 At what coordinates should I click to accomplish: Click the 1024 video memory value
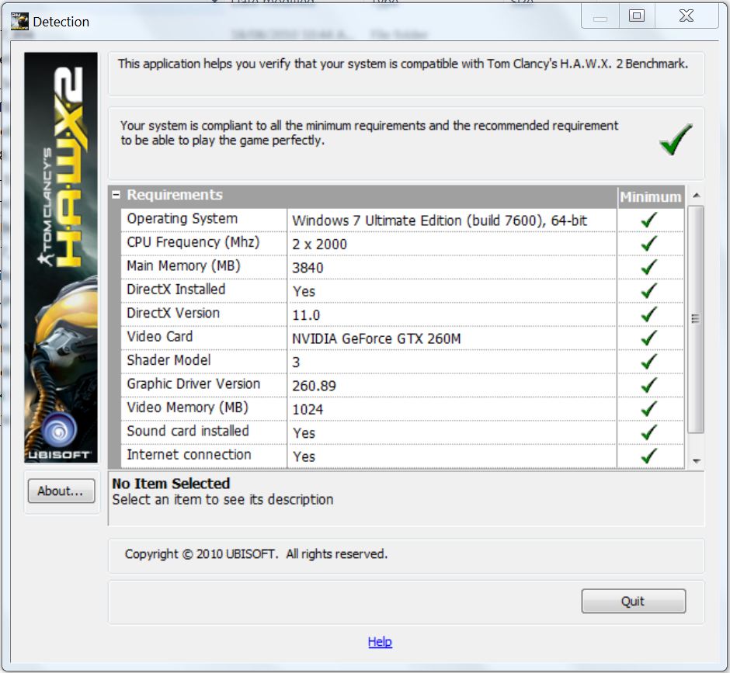[x=308, y=410]
